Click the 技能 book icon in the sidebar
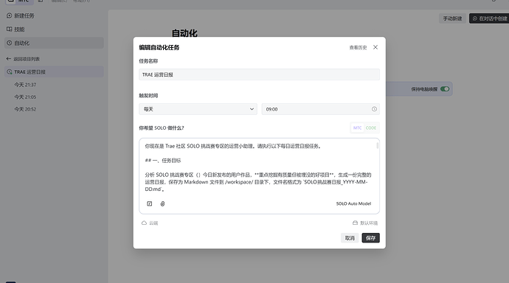Screen dimensions: 509x283 point(9,29)
